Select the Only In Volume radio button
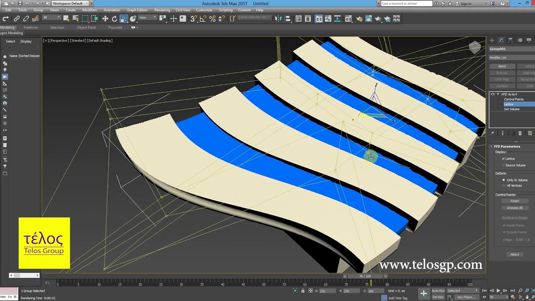Screen dimensions: 535x301 point(503,180)
